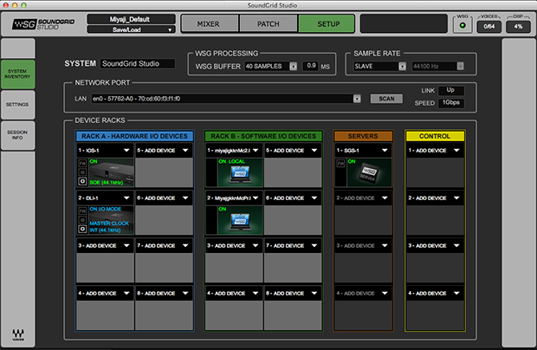Image resolution: width=537 pixels, height=350 pixels.
Task: Click the SERVERS rack header
Action: coord(363,136)
